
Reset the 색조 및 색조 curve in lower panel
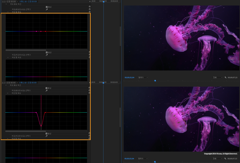[x=89, y=138]
